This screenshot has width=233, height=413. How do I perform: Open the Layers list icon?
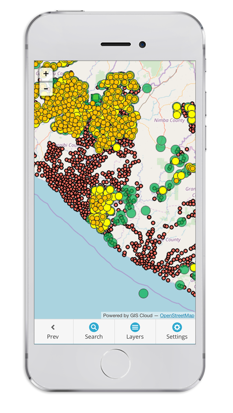pos(135,327)
